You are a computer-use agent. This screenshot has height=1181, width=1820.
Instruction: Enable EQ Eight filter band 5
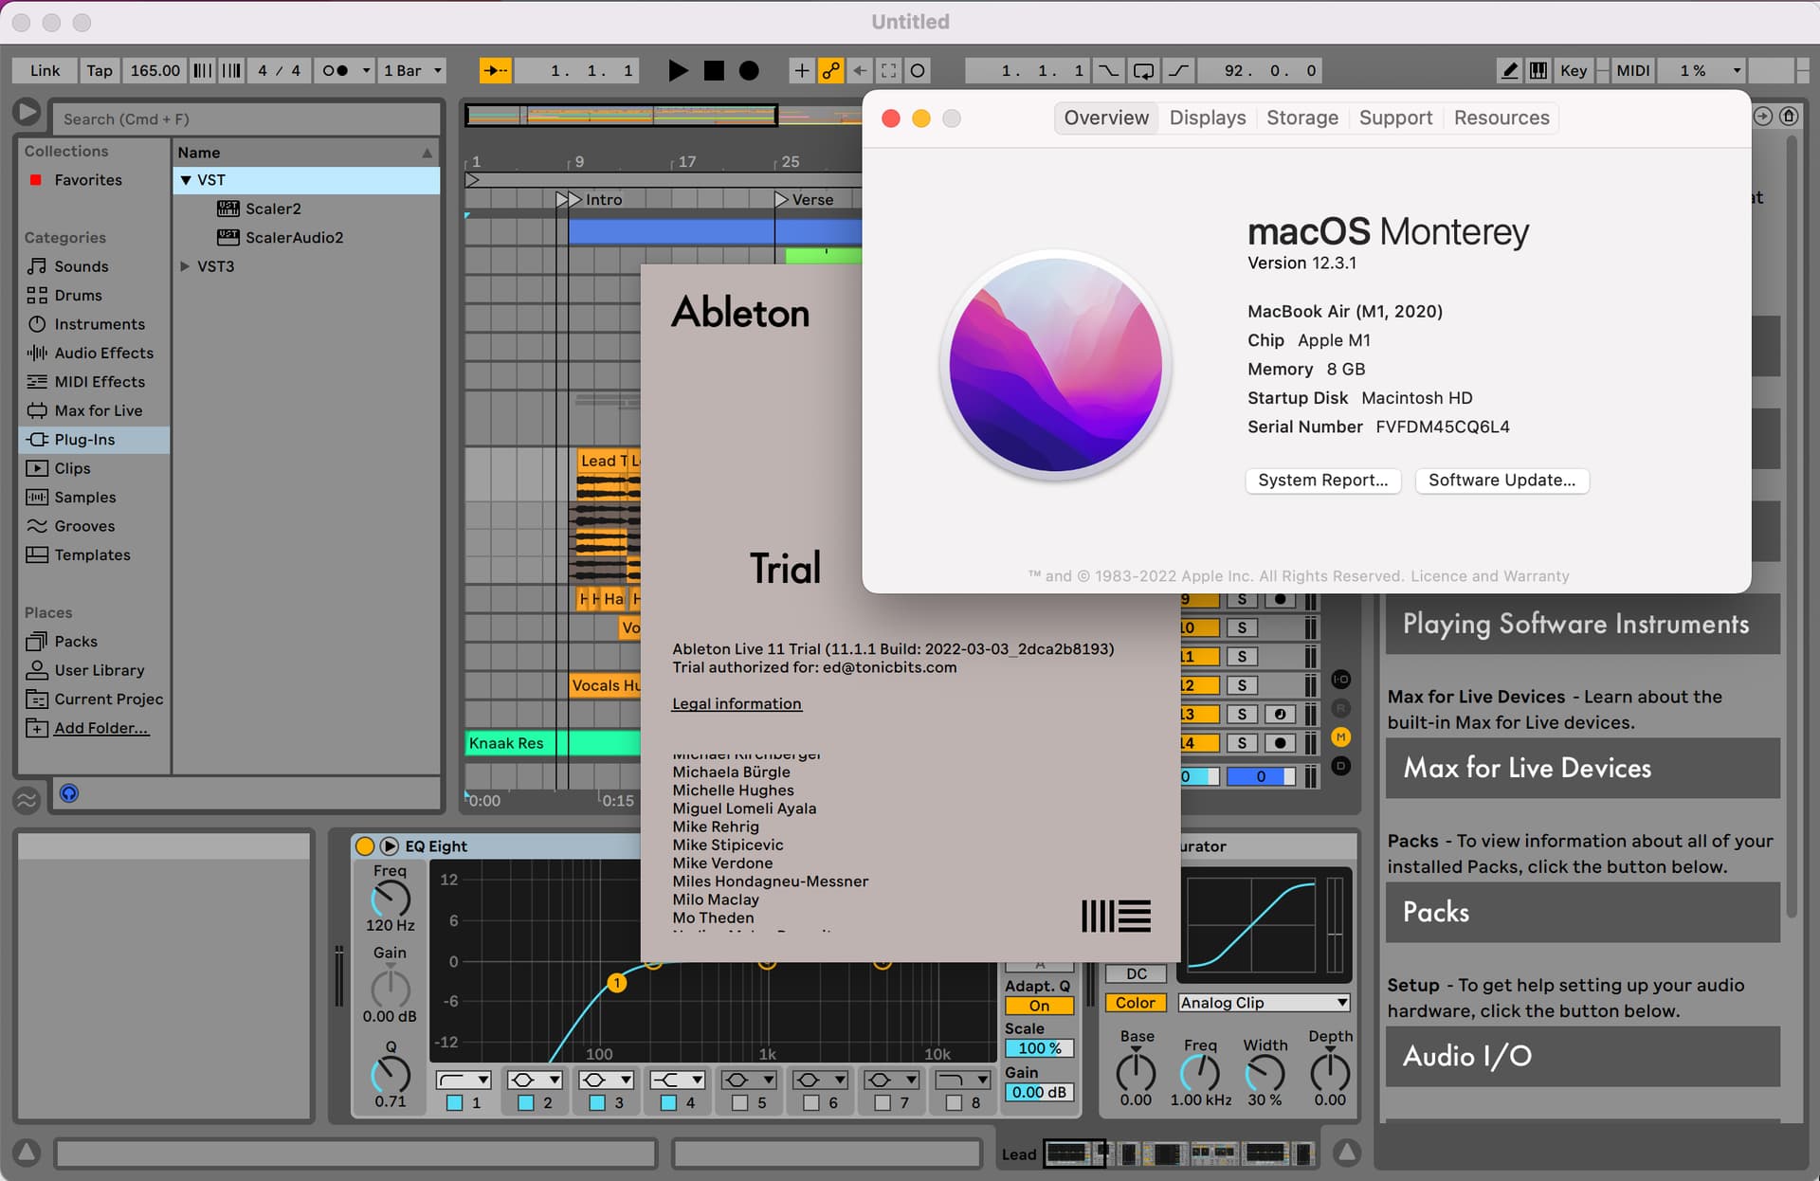tap(739, 1102)
